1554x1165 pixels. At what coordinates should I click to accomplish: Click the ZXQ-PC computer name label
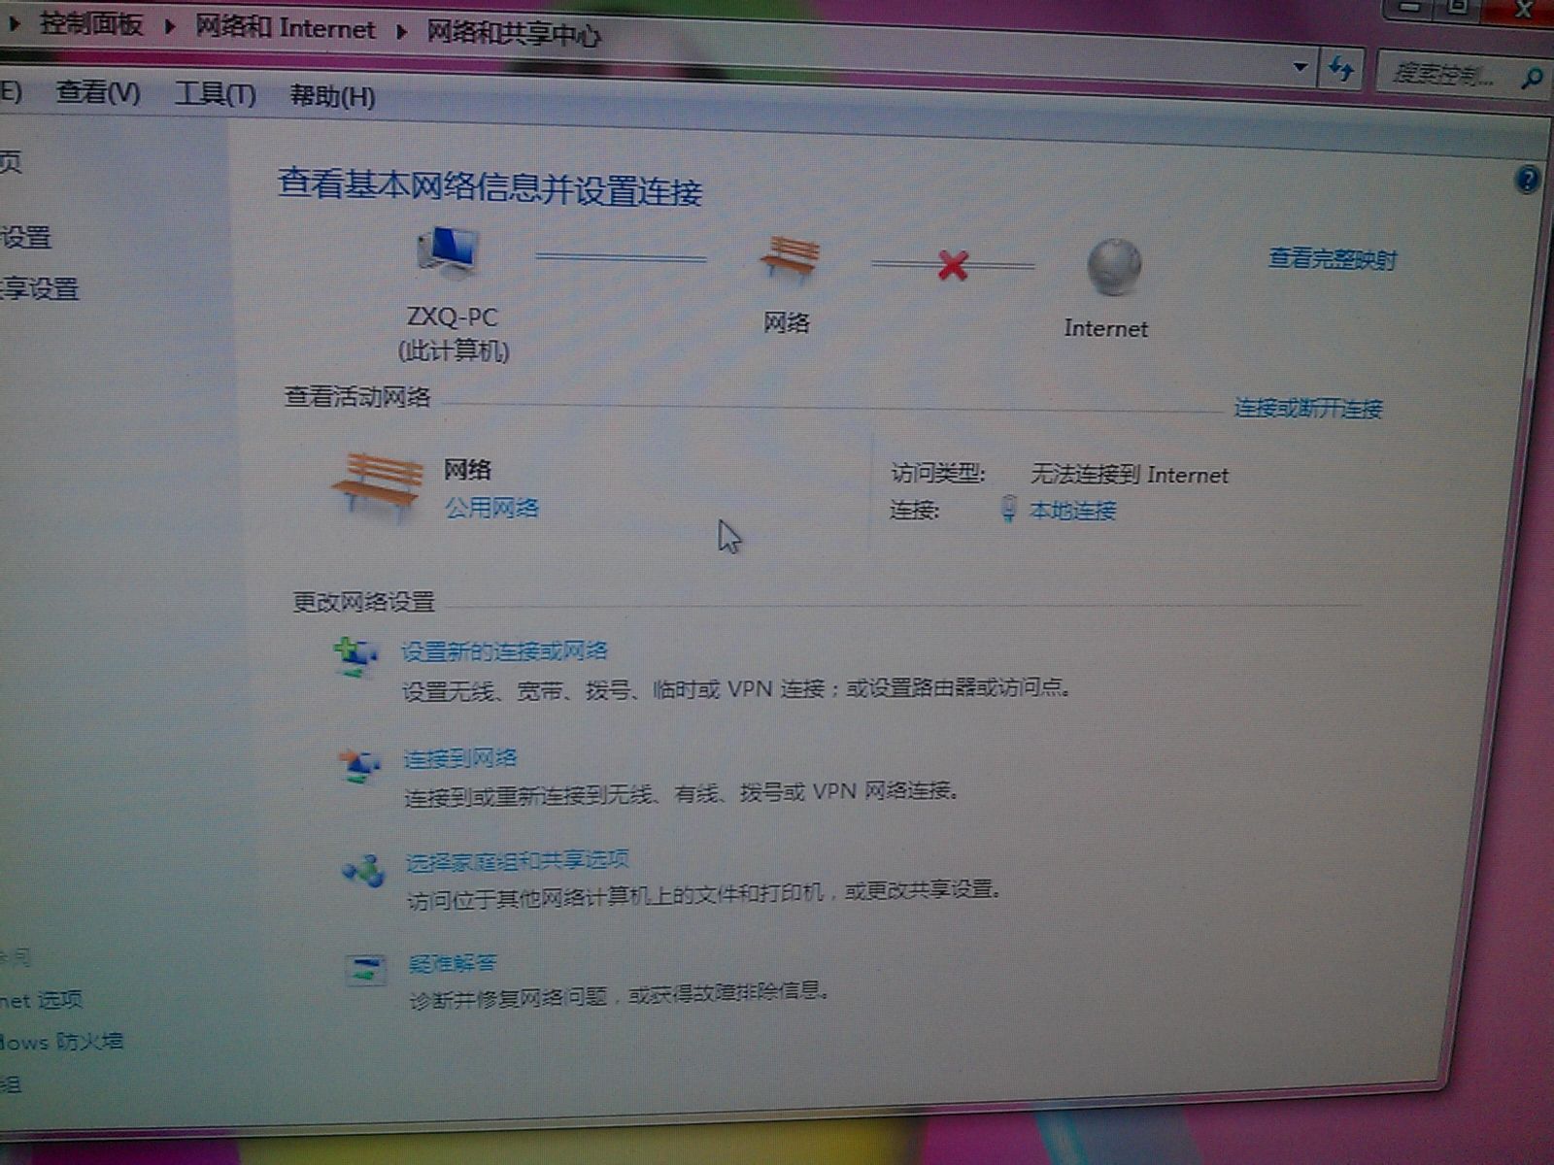tap(453, 317)
